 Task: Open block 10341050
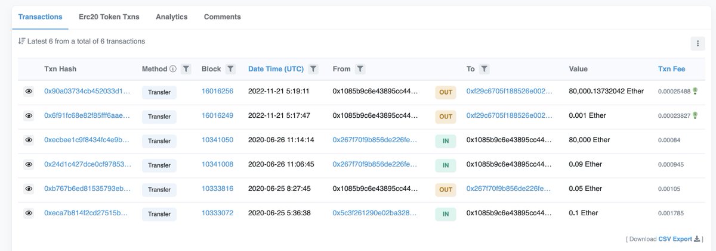217,140
